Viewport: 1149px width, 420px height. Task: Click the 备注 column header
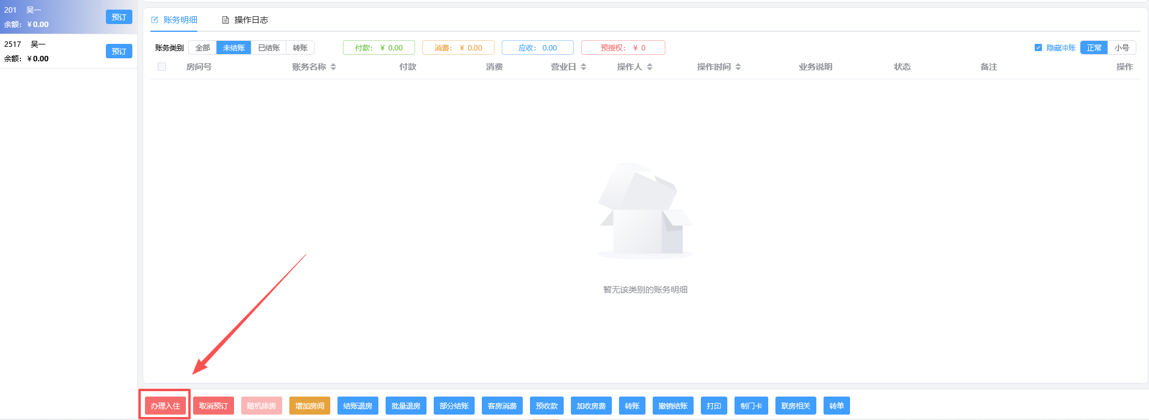pos(989,67)
